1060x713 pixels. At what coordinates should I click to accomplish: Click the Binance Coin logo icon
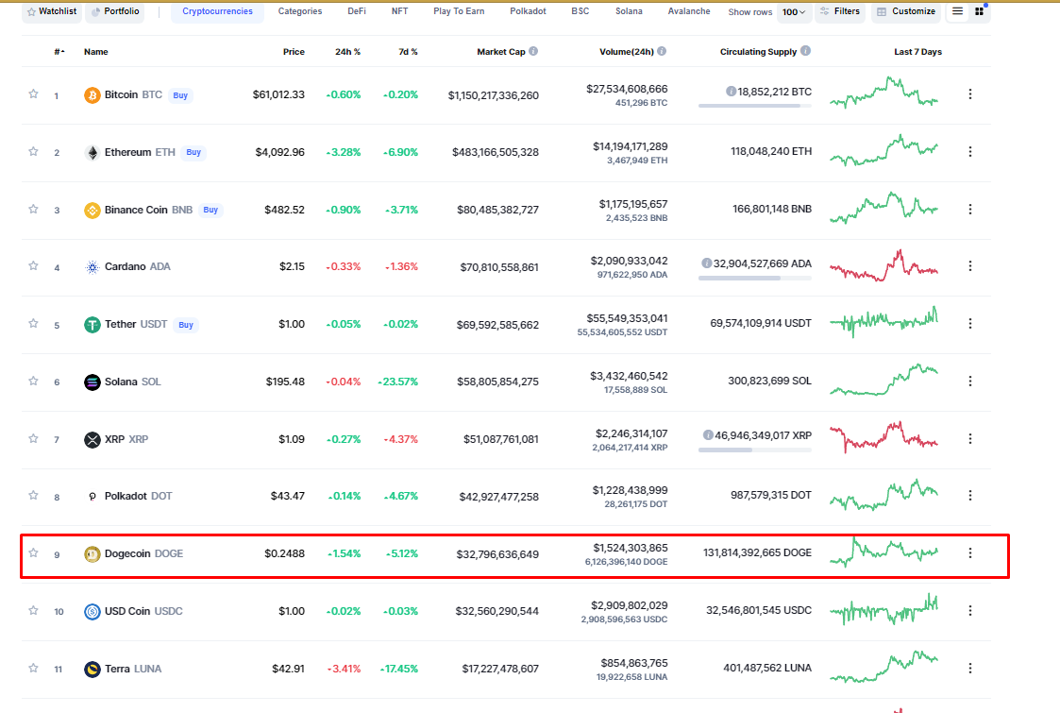(92, 211)
